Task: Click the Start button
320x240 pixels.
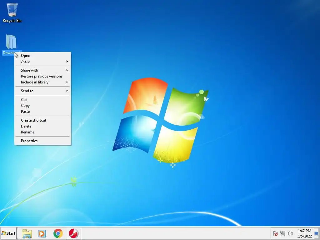Action: point(8,233)
